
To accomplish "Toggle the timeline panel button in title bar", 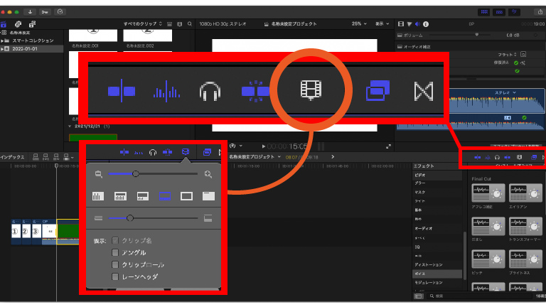I will 499,12.
